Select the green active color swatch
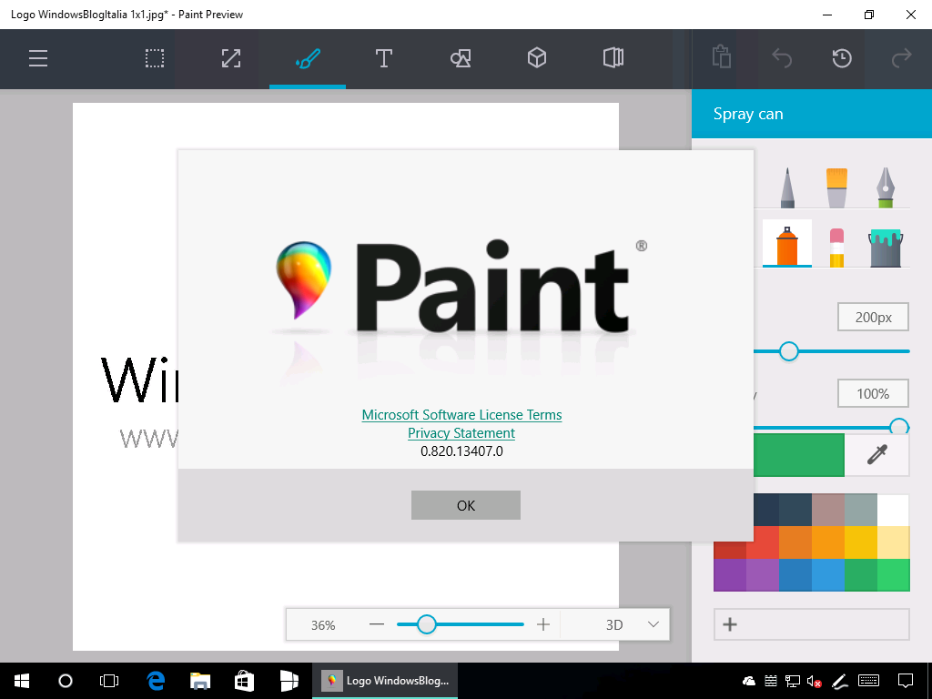The height and width of the screenshot is (699, 932). click(799, 455)
